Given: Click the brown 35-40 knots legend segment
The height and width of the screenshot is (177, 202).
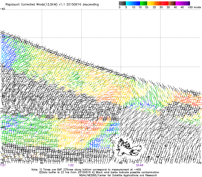Looking at the screenshot, I should (x=172, y=3).
